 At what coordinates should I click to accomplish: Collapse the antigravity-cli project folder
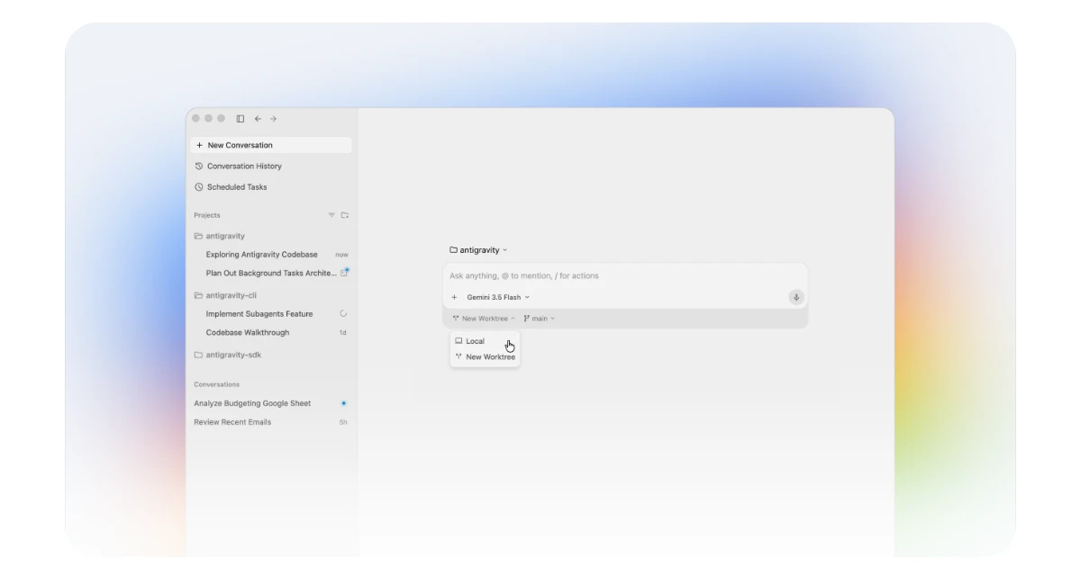[226, 295]
